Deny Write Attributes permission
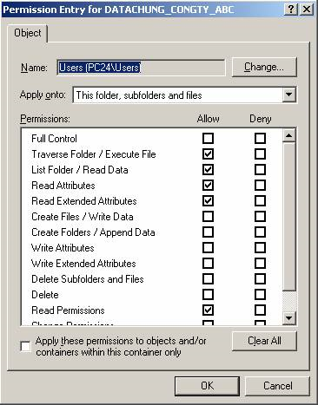 click(x=260, y=248)
